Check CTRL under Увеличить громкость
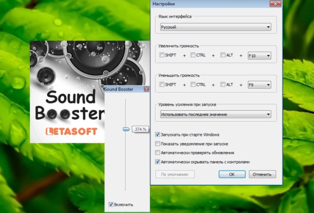Viewport: 314px width, 213px height. click(193, 55)
